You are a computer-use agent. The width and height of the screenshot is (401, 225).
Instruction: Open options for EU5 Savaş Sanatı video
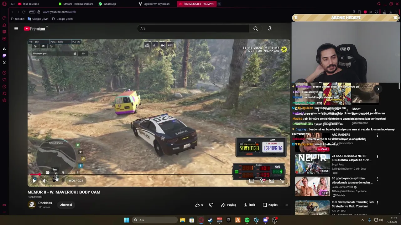(x=377, y=202)
